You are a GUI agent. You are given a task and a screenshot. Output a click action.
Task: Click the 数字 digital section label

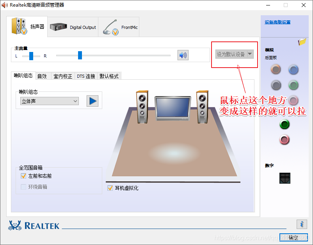pos(269,165)
